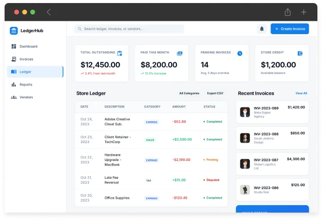Image resolution: width=323 pixels, height=220 pixels.
Task: Click the DESCRIPTION column header
Action: pyautogui.click(x=114, y=107)
